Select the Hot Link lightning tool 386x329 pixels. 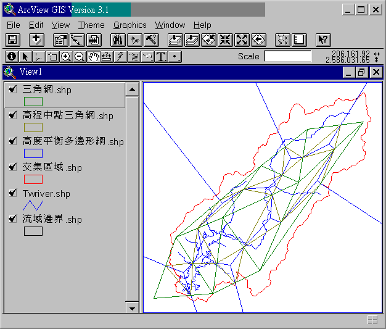click(x=120, y=57)
